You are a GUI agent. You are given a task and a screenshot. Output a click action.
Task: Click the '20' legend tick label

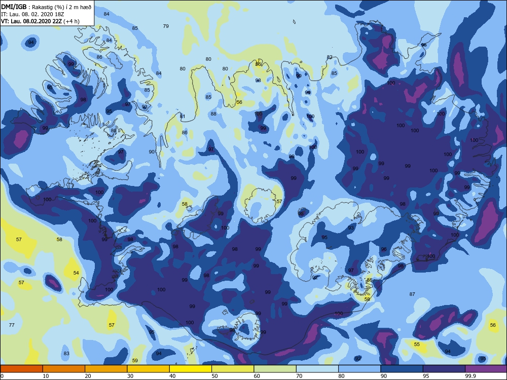tap(88, 376)
